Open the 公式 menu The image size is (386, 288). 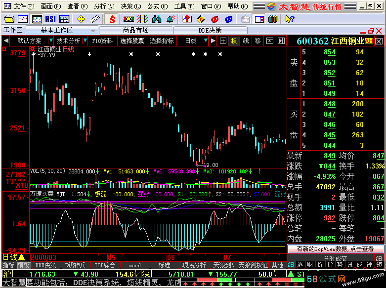(x=158, y=6)
